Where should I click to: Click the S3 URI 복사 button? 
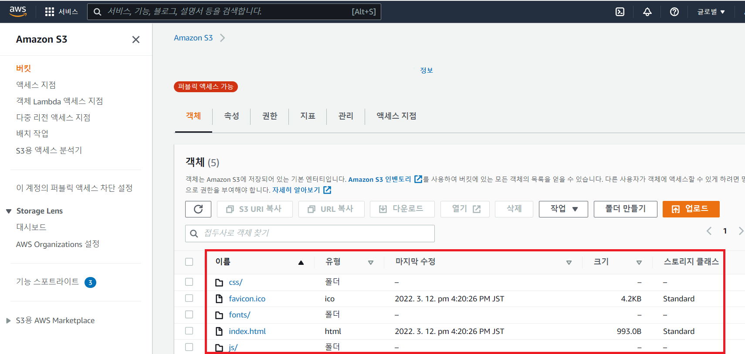click(x=255, y=209)
